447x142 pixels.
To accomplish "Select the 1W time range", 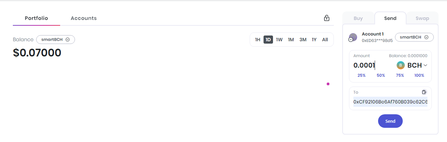I will point(279,40).
